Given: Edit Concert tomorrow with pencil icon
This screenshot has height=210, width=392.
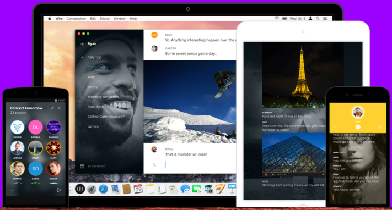Looking at the screenshot, I should [x=52, y=108].
